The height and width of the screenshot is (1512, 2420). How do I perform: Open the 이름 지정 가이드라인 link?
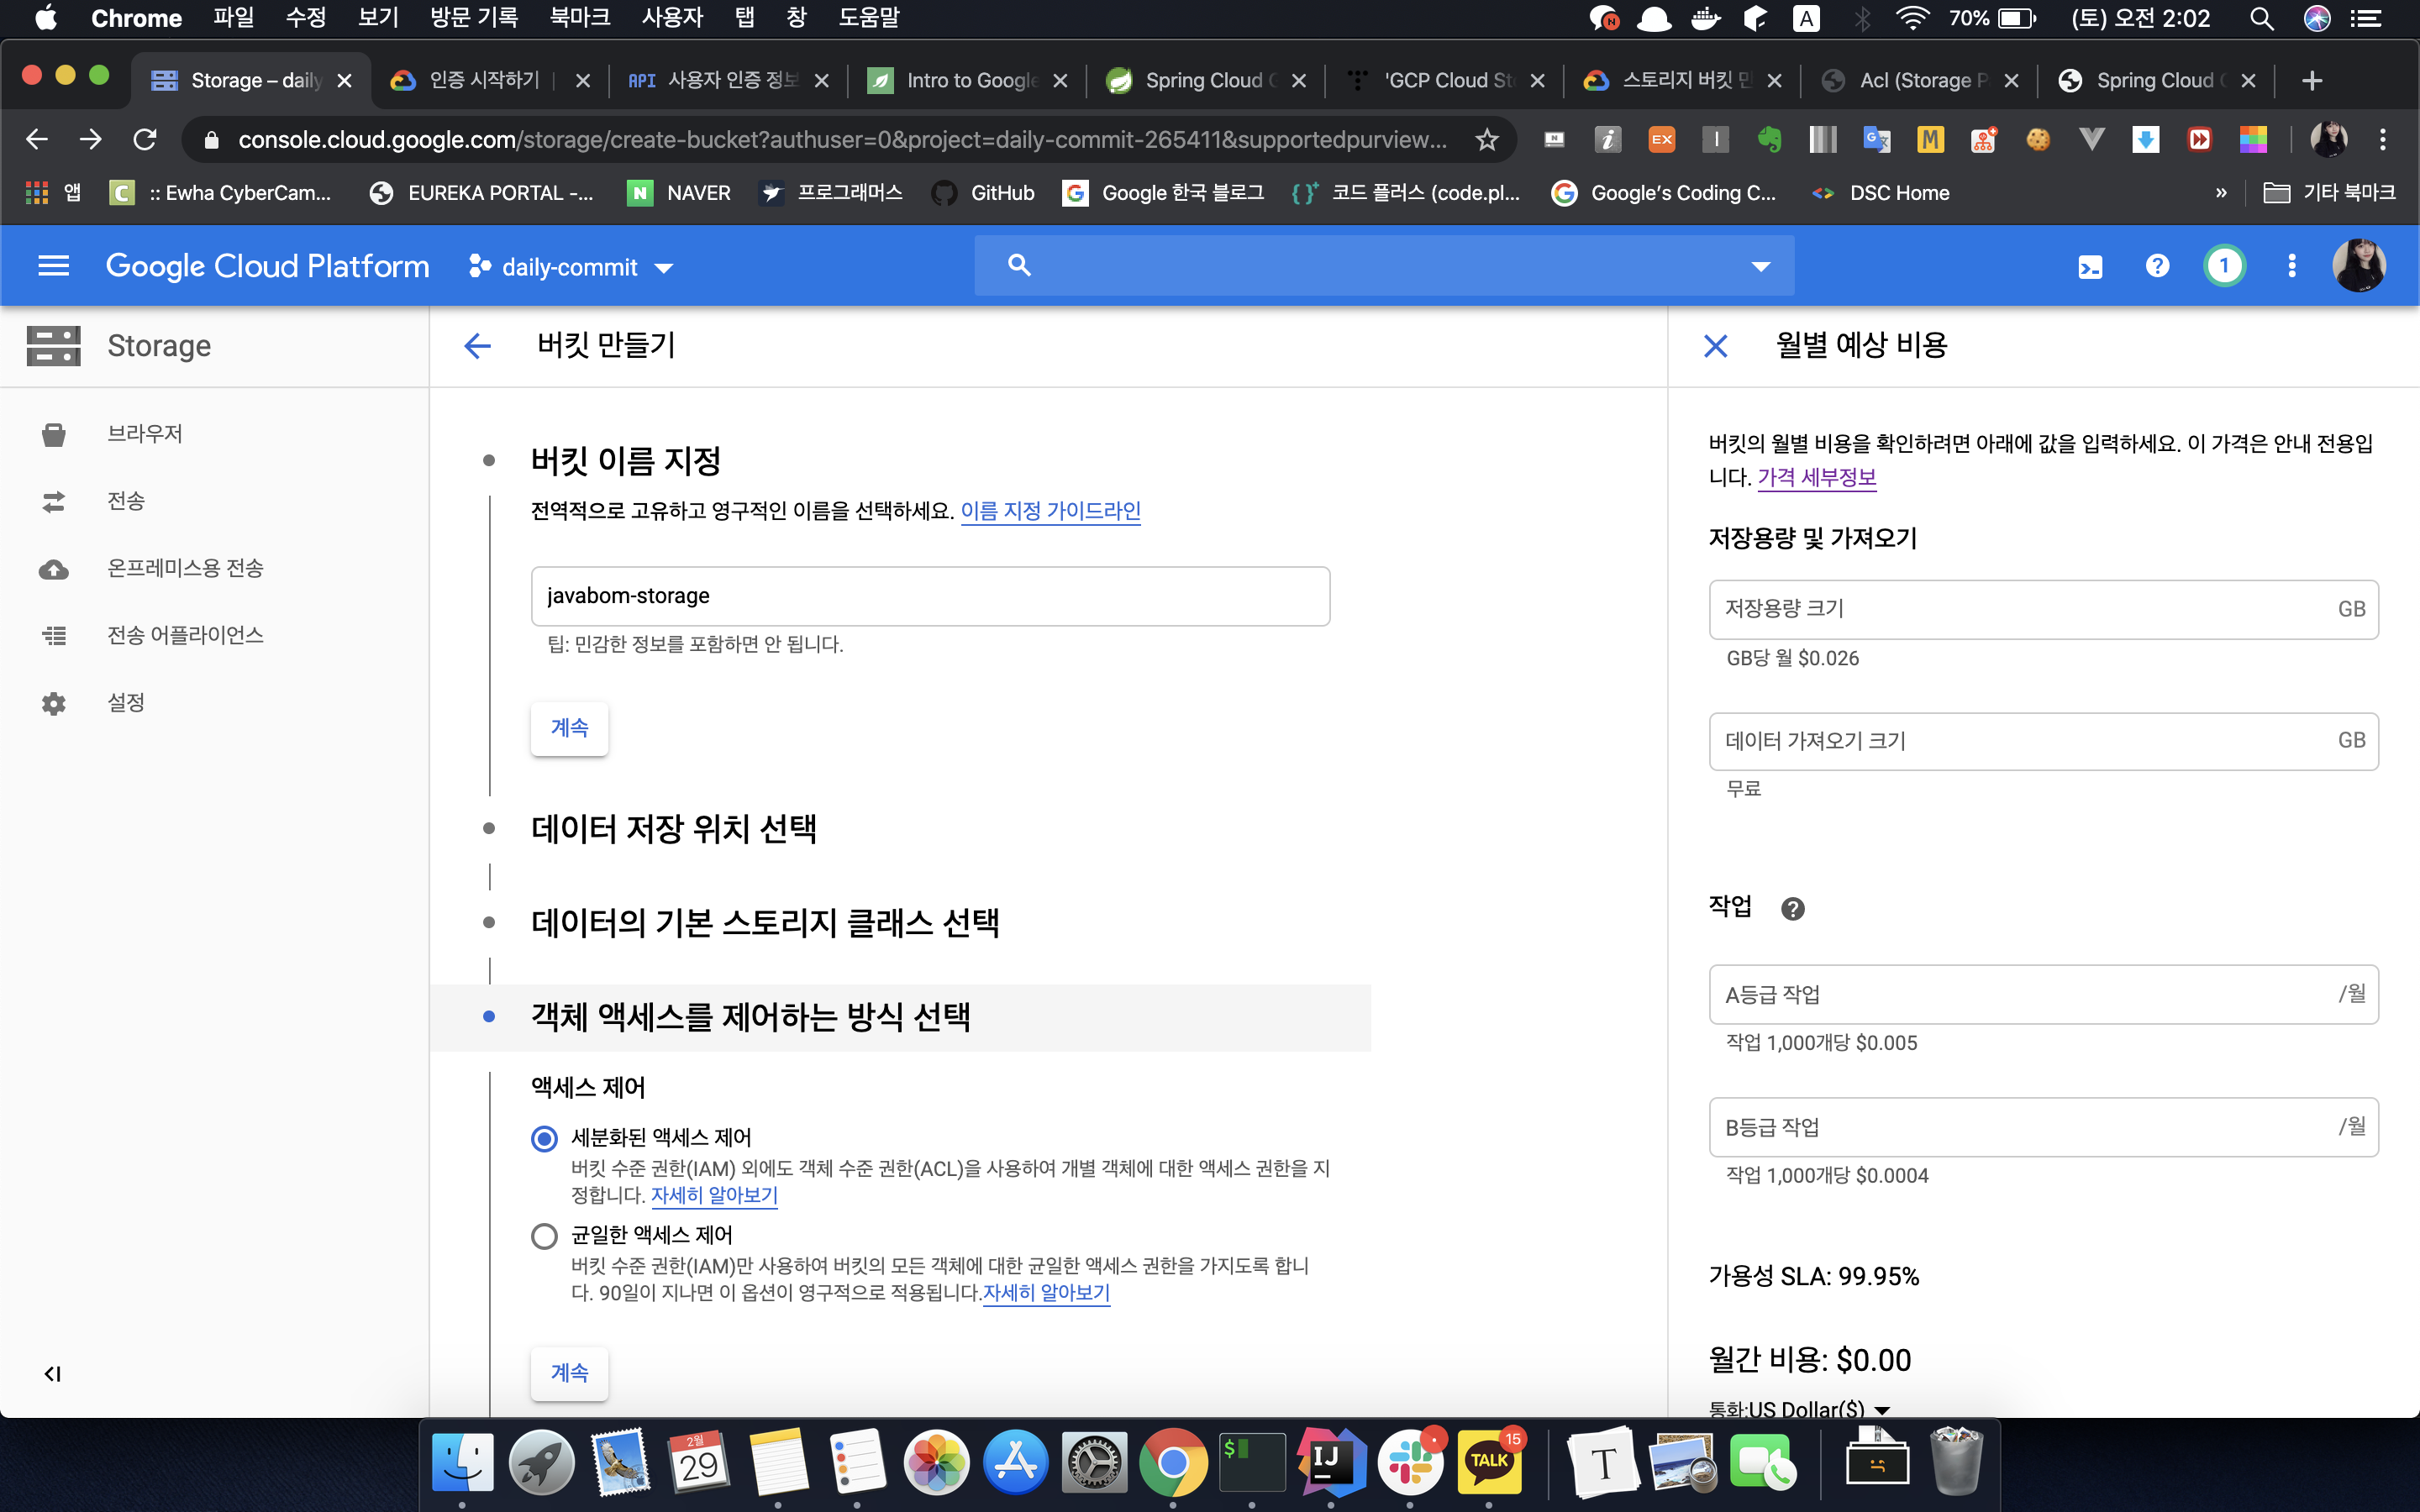point(1050,511)
